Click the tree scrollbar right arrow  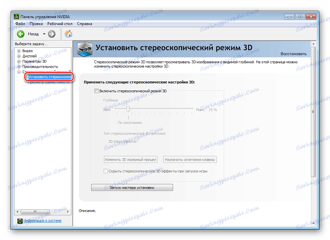[68, 212]
